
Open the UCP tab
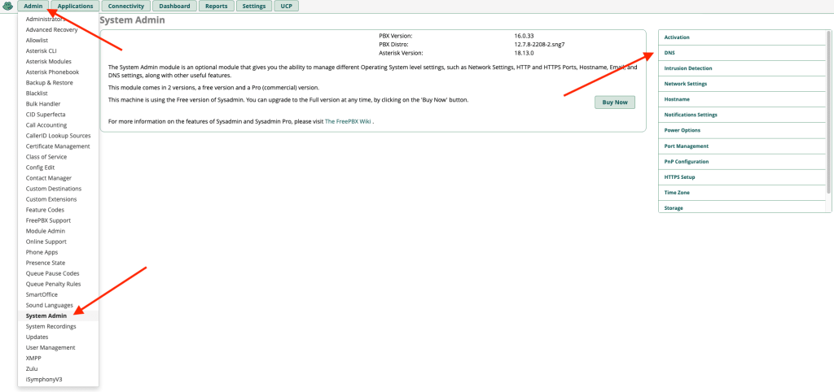point(285,7)
